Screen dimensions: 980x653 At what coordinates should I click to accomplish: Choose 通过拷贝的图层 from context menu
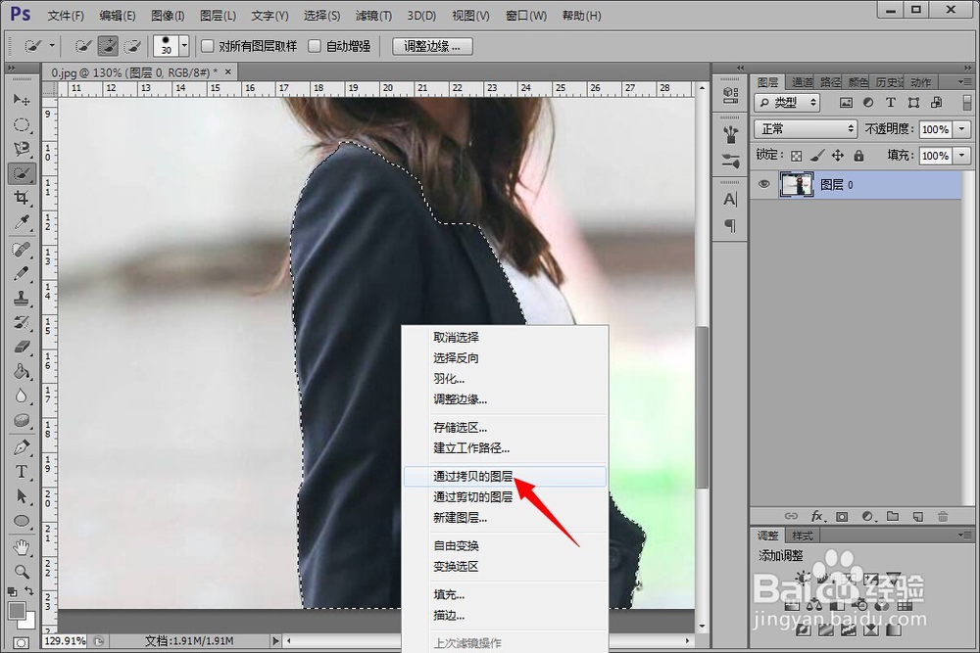click(505, 477)
